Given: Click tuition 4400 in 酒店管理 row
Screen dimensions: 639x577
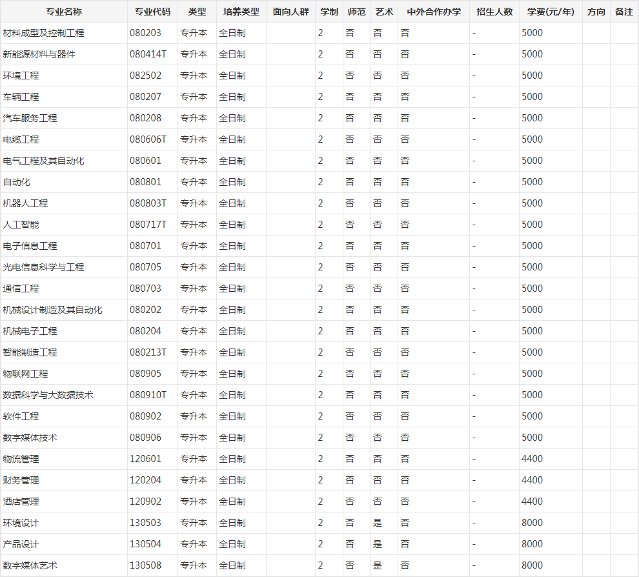Looking at the screenshot, I should [x=532, y=501].
